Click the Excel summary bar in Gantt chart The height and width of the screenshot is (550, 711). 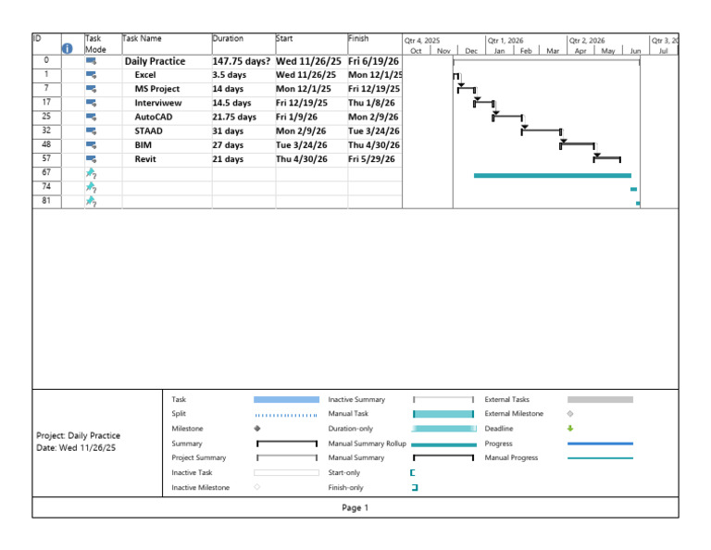[x=455, y=75]
